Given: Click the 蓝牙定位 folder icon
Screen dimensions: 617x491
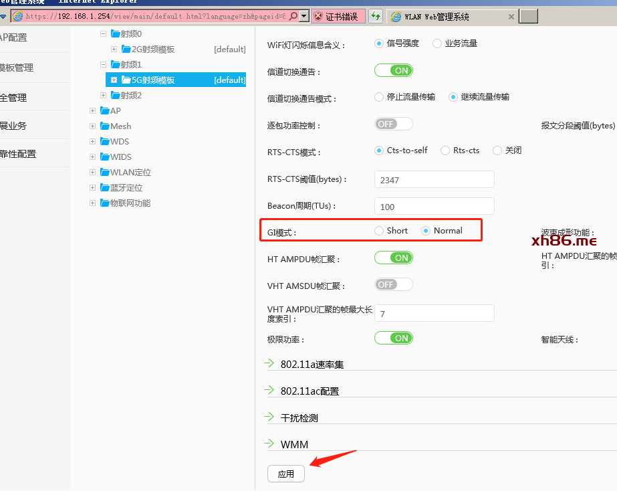Looking at the screenshot, I should pyautogui.click(x=105, y=188).
